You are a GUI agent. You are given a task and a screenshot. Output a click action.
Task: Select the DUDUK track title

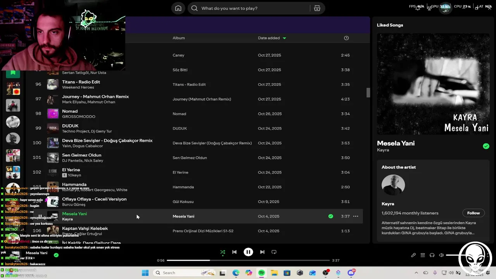pos(70,126)
